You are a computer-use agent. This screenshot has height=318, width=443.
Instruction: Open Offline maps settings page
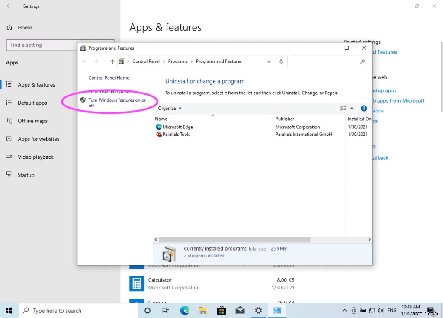(34, 121)
